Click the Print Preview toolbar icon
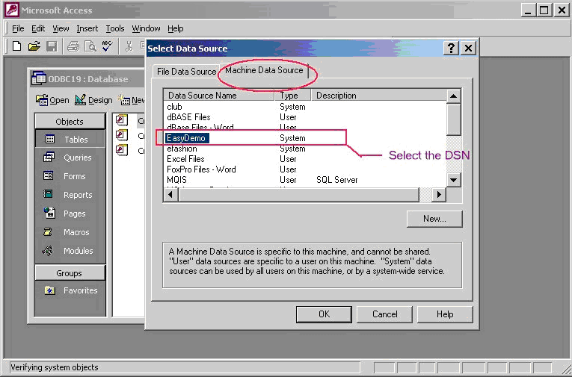Image resolution: width=572 pixels, height=377 pixels. [90, 46]
